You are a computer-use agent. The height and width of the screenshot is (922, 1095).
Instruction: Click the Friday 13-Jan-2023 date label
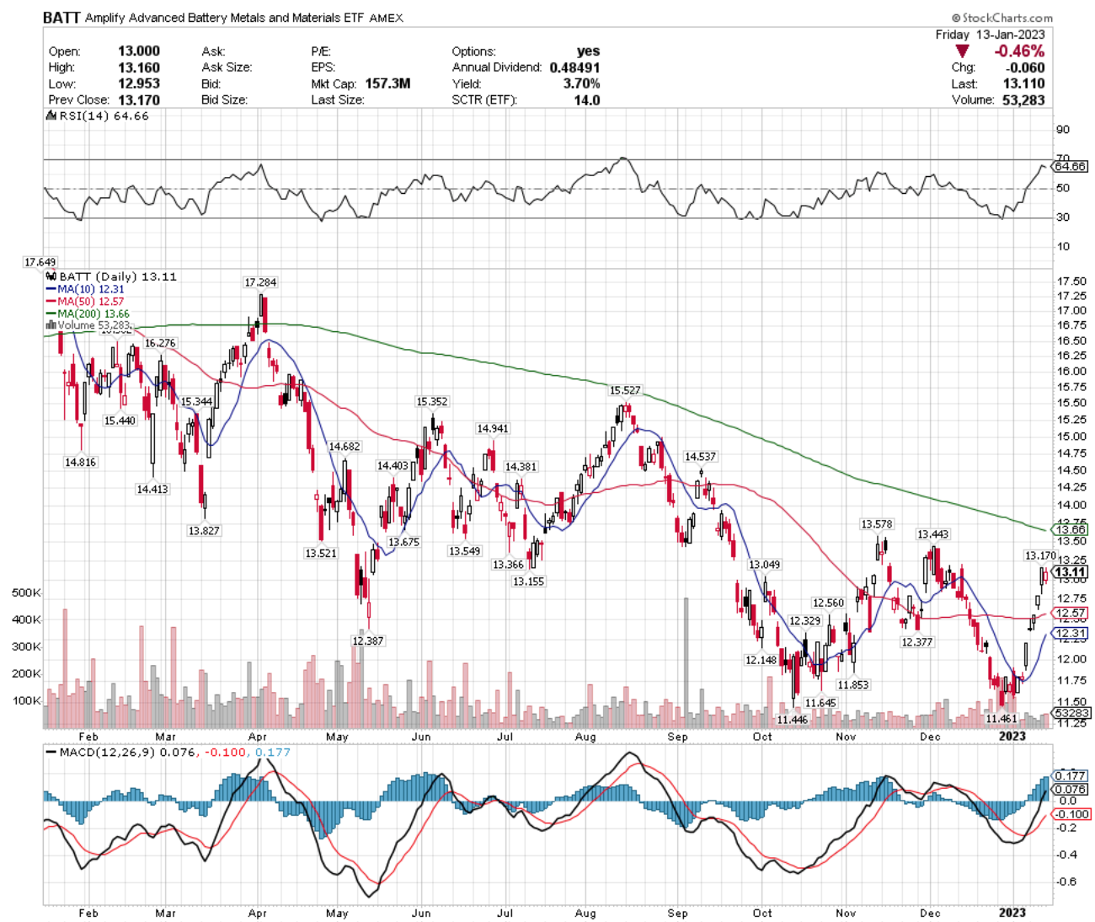[990, 35]
